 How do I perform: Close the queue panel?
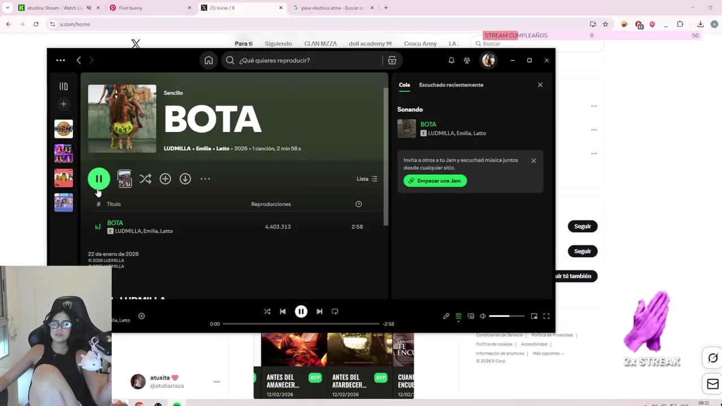(x=540, y=85)
